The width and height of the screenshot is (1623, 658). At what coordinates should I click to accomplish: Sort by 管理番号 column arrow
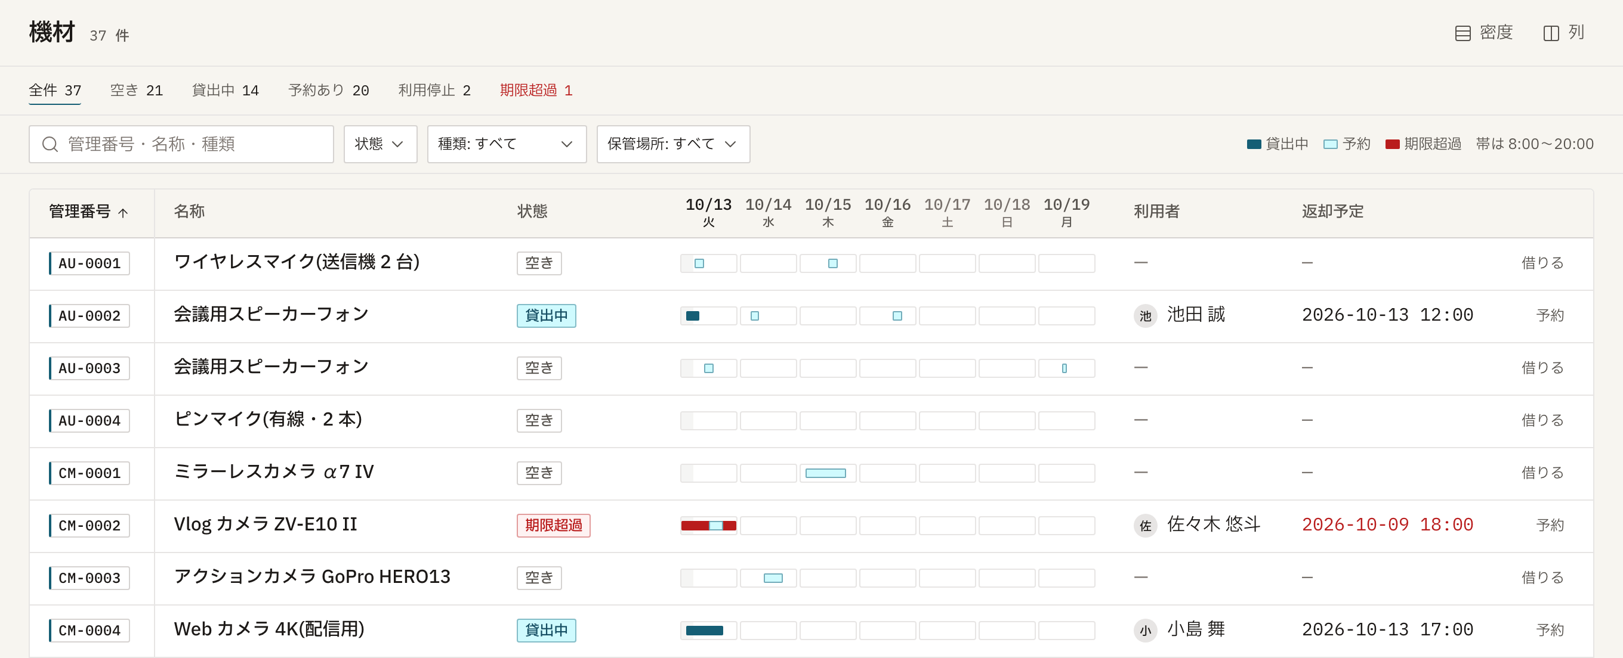pos(124,213)
